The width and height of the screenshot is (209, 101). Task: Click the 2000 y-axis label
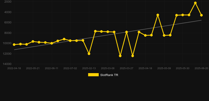(8, 2)
